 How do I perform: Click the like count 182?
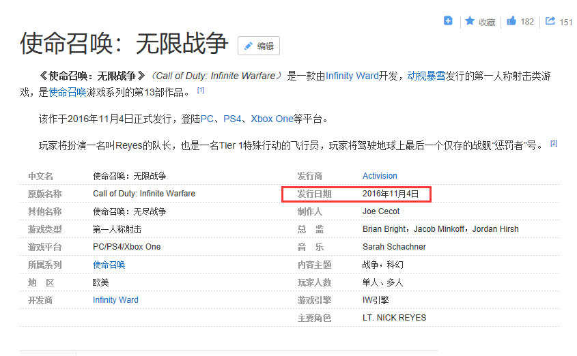pos(527,22)
